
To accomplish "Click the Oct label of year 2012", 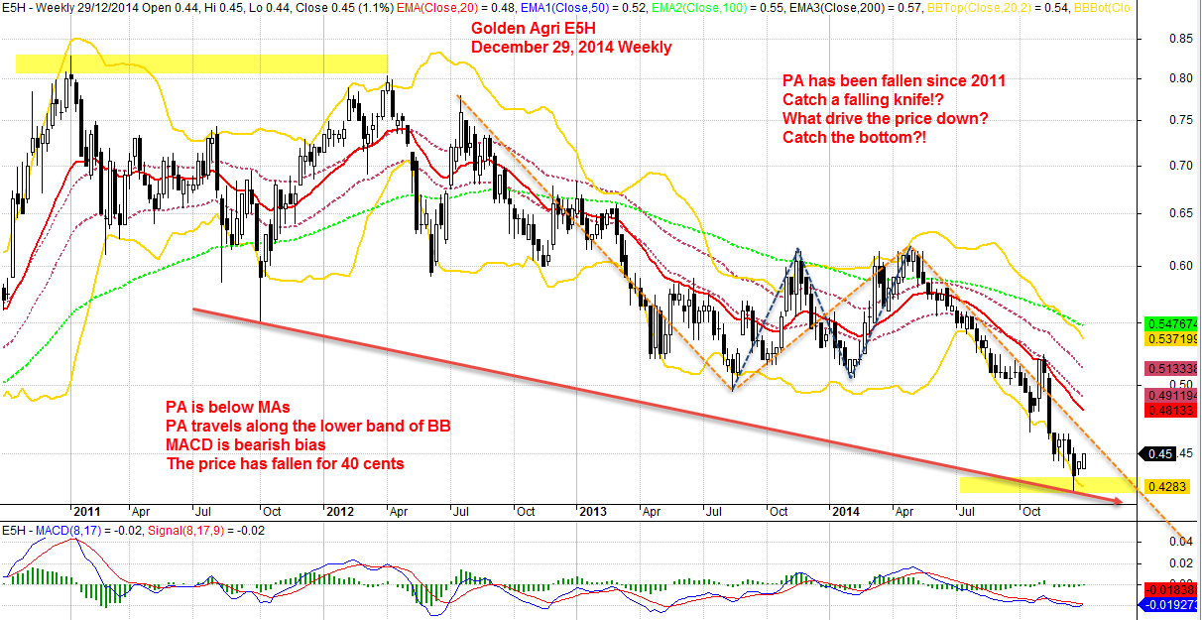I will (x=526, y=512).
